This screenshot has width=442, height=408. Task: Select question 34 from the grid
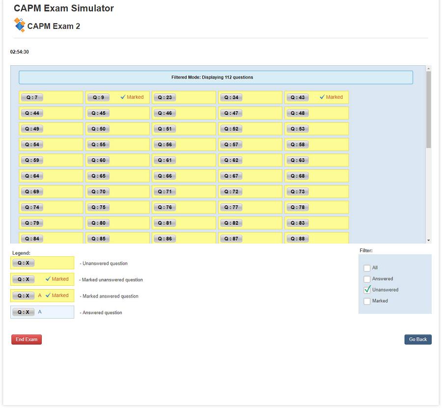click(231, 98)
